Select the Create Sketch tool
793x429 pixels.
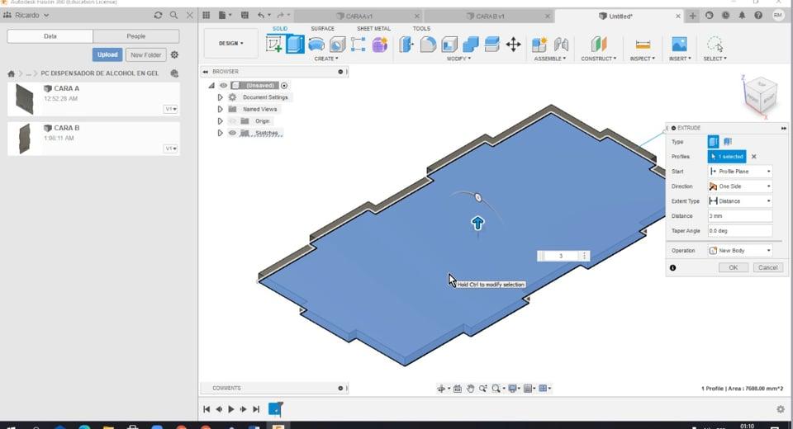point(273,45)
